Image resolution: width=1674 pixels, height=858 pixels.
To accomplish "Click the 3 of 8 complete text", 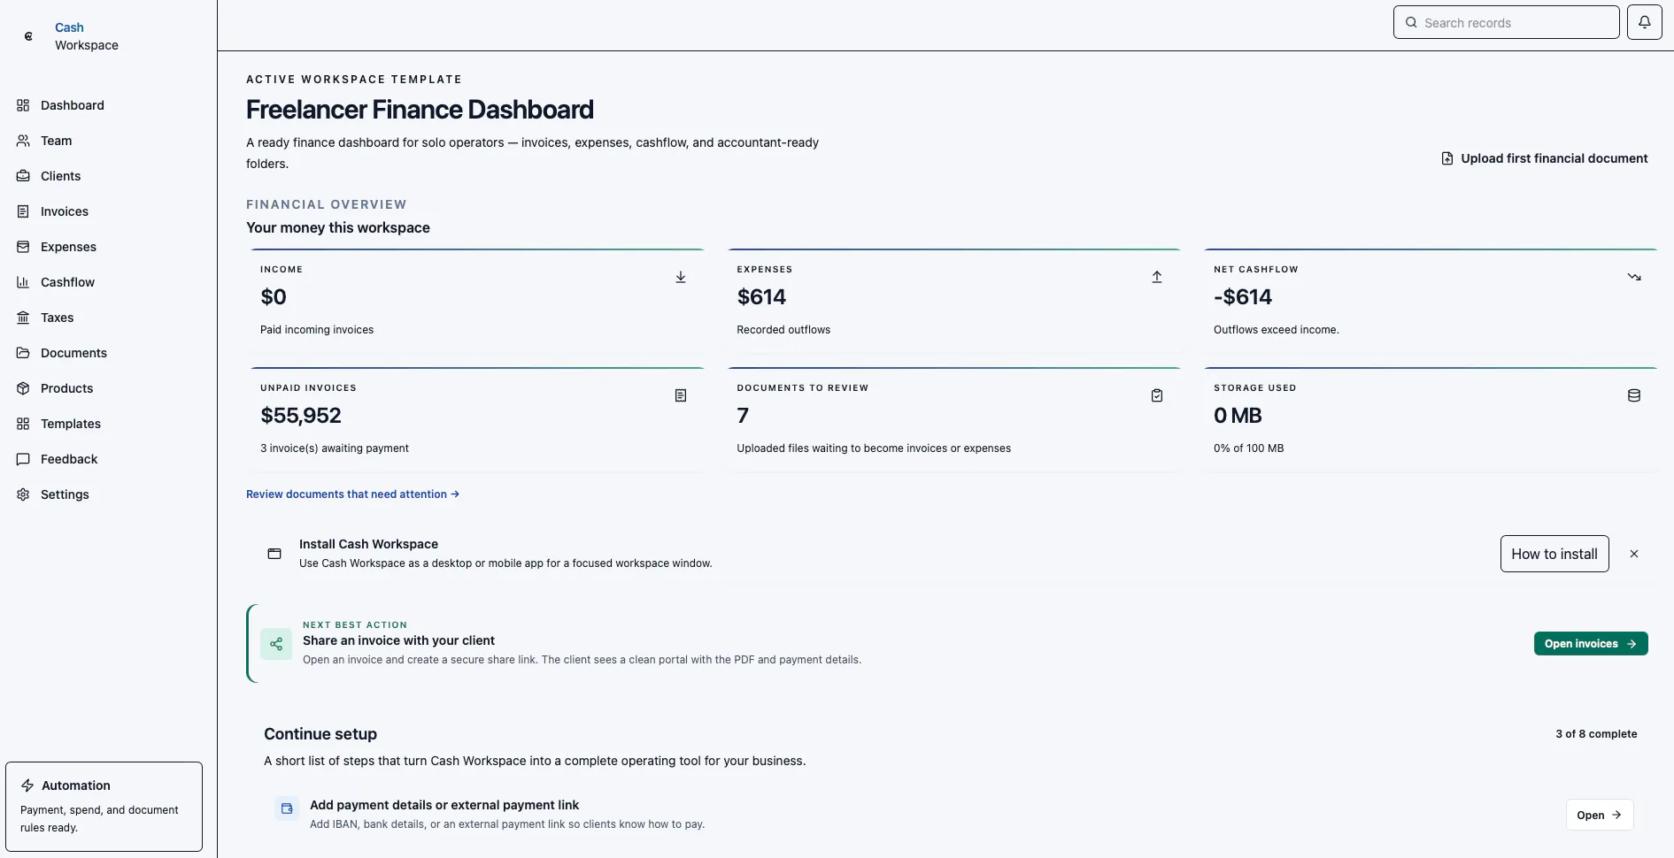I will point(1596,734).
